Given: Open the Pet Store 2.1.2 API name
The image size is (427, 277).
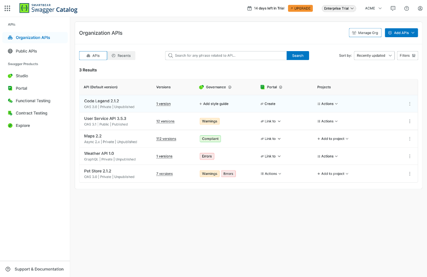Looking at the screenshot, I should pyautogui.click(x=97, y=171).
